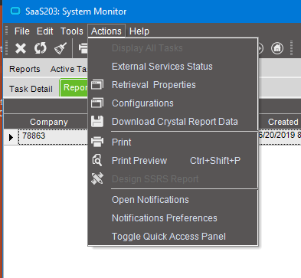
Task: Select Print in Actions menu
Action: (x=173, y=142)
